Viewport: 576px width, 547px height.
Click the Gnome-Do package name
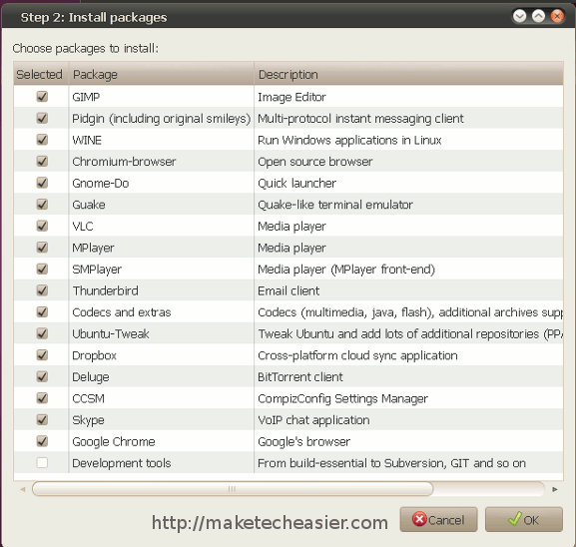tap(101, 183)
